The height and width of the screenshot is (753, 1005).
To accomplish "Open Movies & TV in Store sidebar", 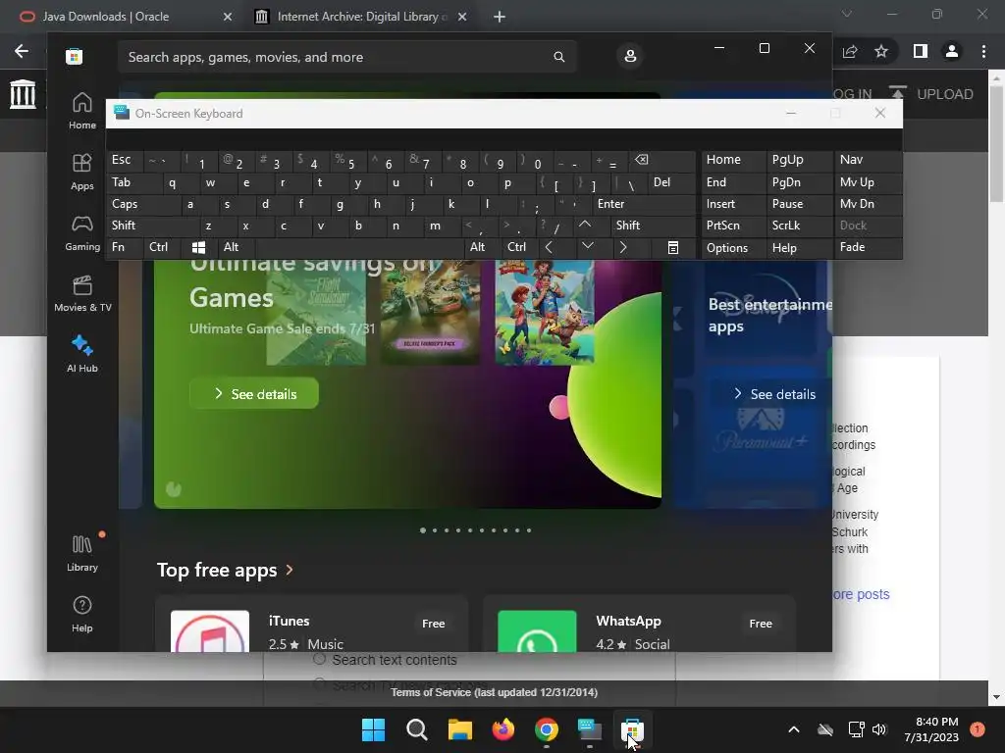I will tap(82, 293).
